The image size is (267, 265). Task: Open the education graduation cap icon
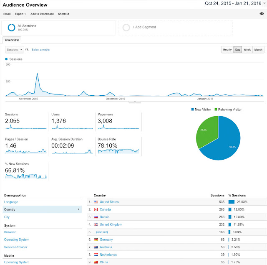tap(262, 14)
